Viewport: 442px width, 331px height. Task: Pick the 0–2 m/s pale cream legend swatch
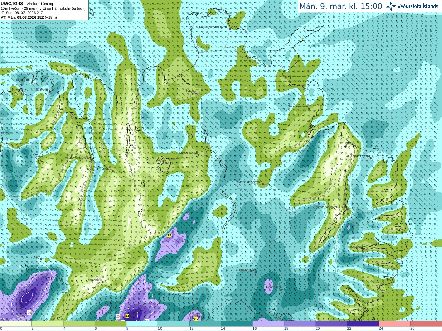pyautogui.click(x=16, y=324)
